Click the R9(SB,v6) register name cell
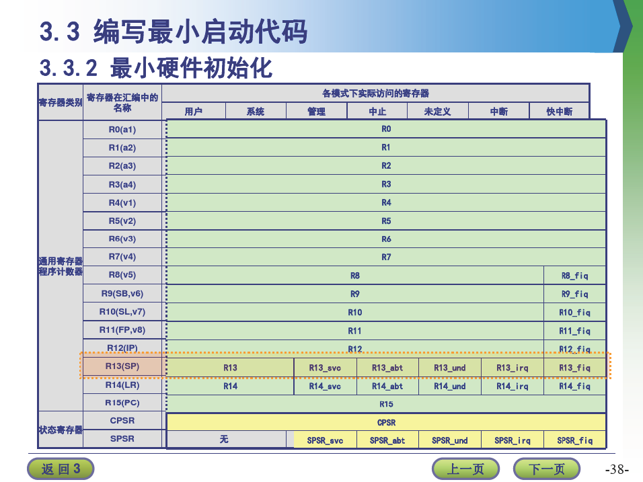Screen dimensions: 643x482 [122, 294]
